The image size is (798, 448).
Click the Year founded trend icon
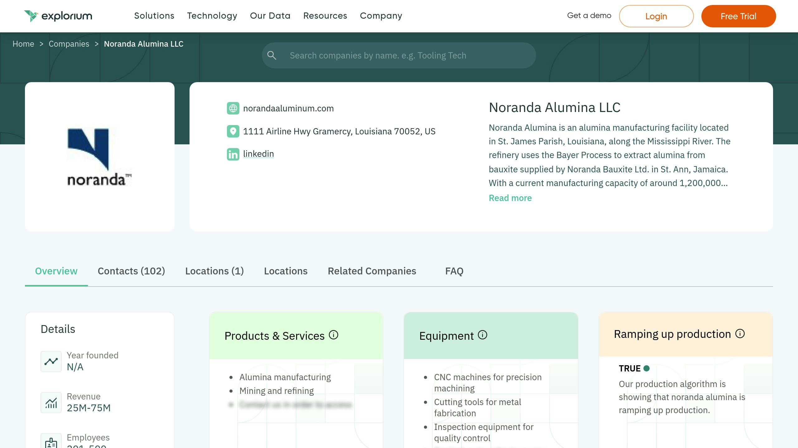(51, 361)
